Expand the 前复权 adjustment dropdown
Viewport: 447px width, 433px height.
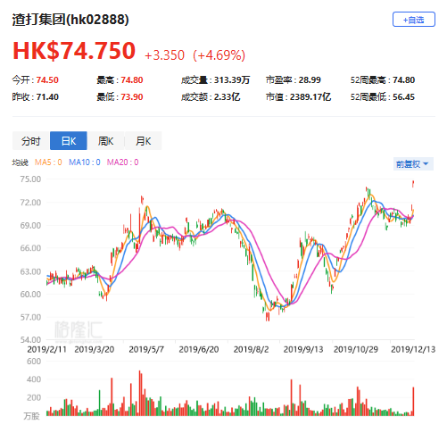(x=413, y=164)
